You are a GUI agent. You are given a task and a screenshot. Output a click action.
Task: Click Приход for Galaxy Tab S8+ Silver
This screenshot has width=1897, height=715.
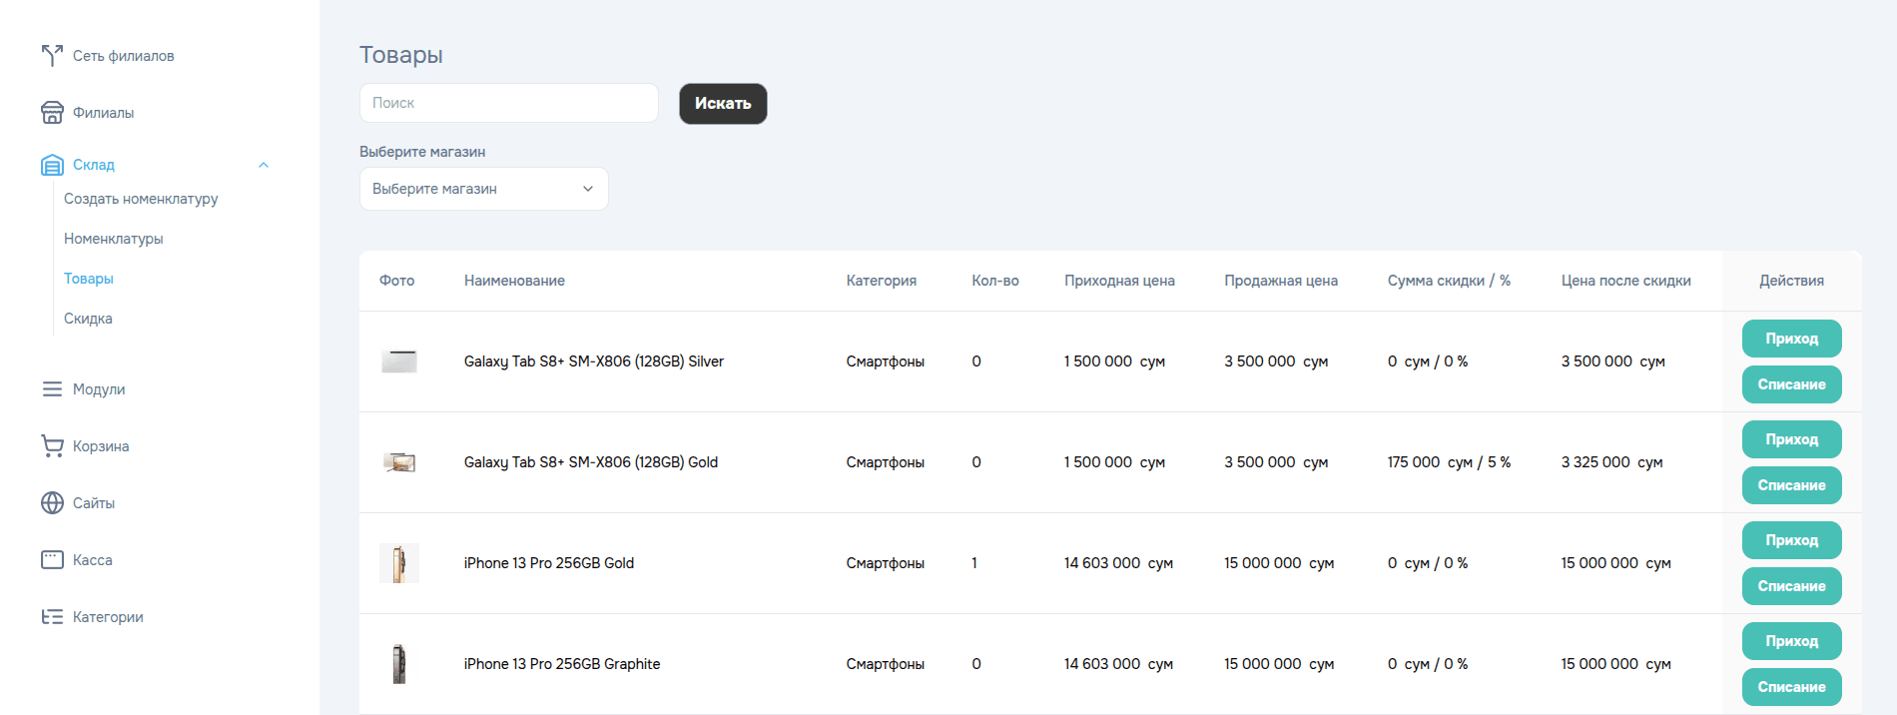click(1791, 339)
